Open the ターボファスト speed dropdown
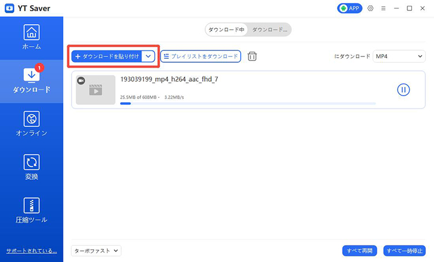Image resolution: width=434 pixels, height=262 pixels. point(96,250)
